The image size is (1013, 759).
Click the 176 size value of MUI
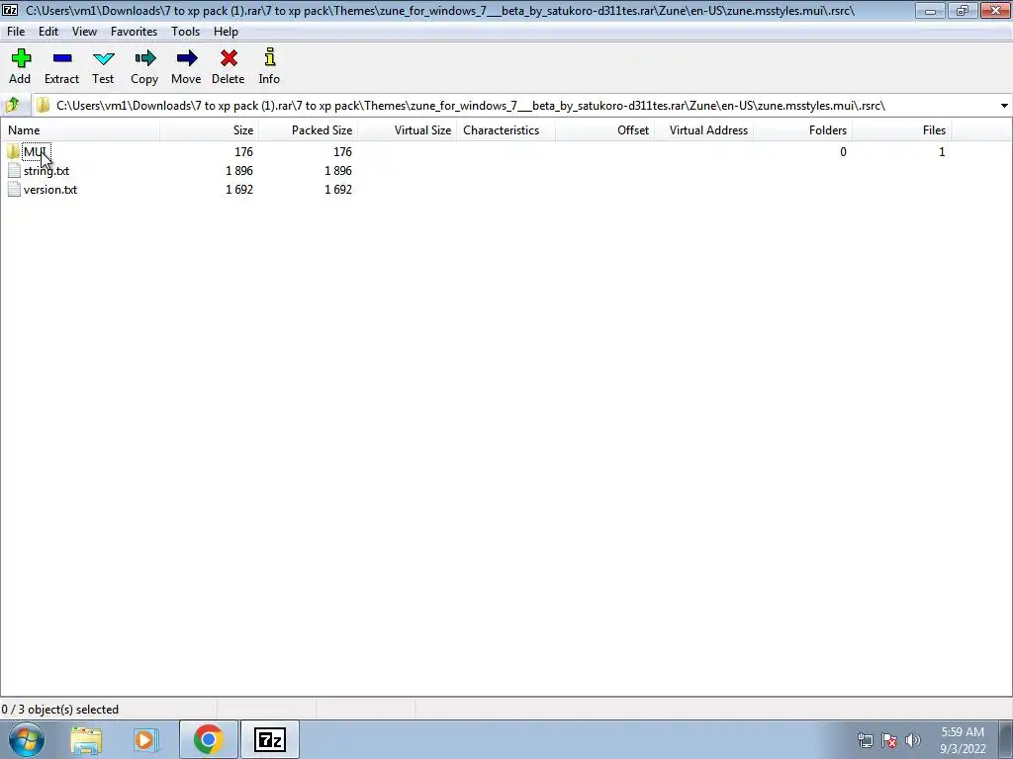point(243,151)
